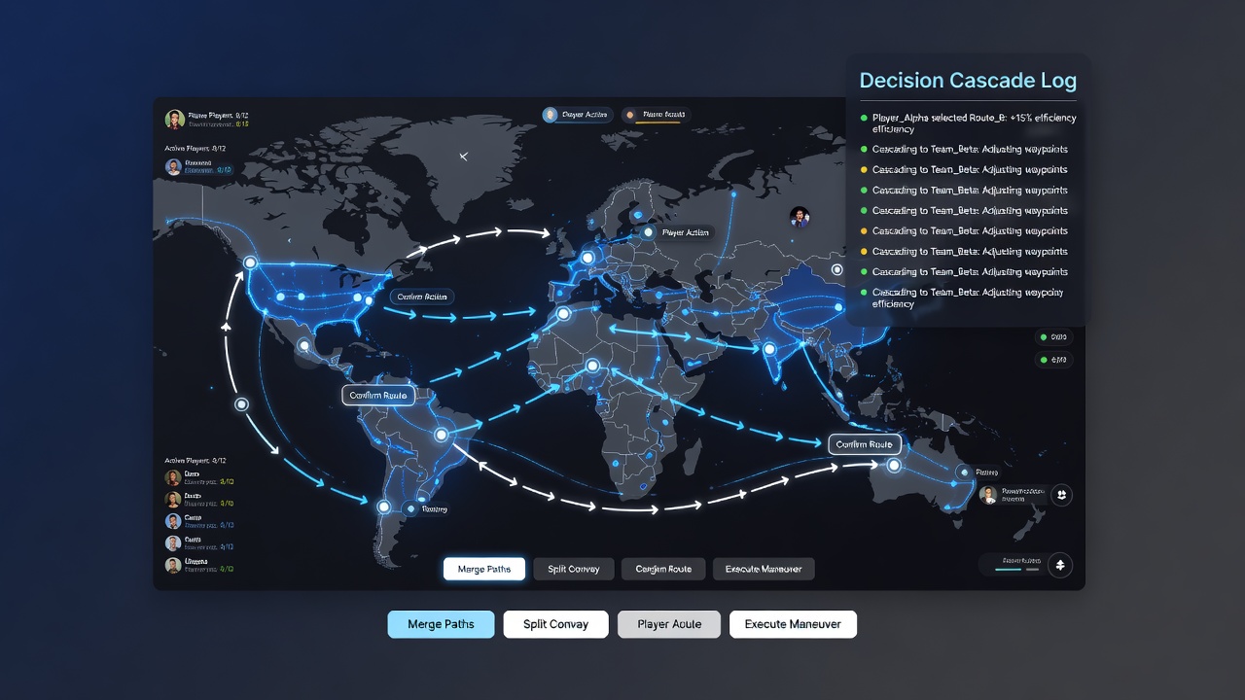Select the player avatar left of the users button
The image size is (1245, 700).
[988, 495]
